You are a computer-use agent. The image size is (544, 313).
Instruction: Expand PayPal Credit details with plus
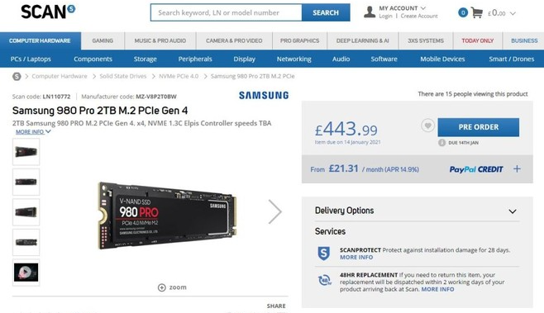coord(517,168)
